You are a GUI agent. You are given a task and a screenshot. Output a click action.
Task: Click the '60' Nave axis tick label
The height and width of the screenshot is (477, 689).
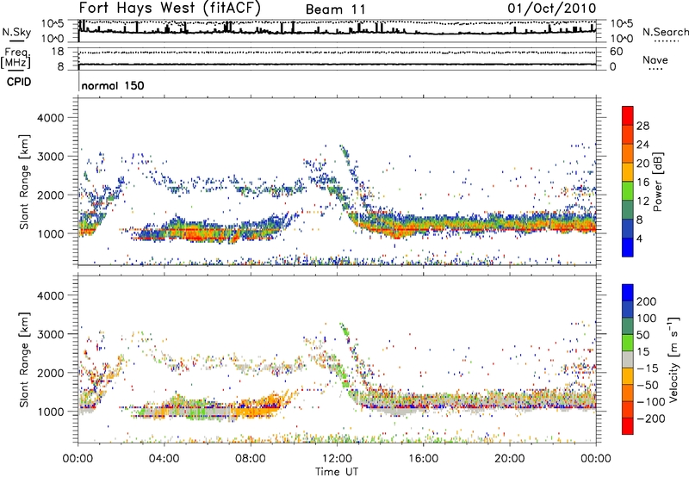coord(617,52)
